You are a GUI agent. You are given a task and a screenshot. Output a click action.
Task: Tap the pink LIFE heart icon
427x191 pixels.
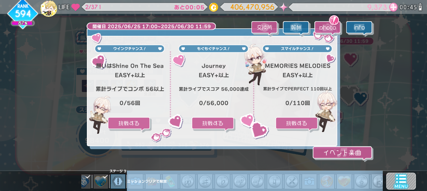coord(75,7)
